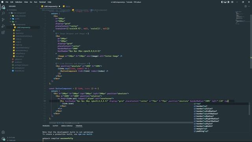Click LinkComponent.js file icon in Explorer
The height and width of the screenshot is (142, 252).
15,27
